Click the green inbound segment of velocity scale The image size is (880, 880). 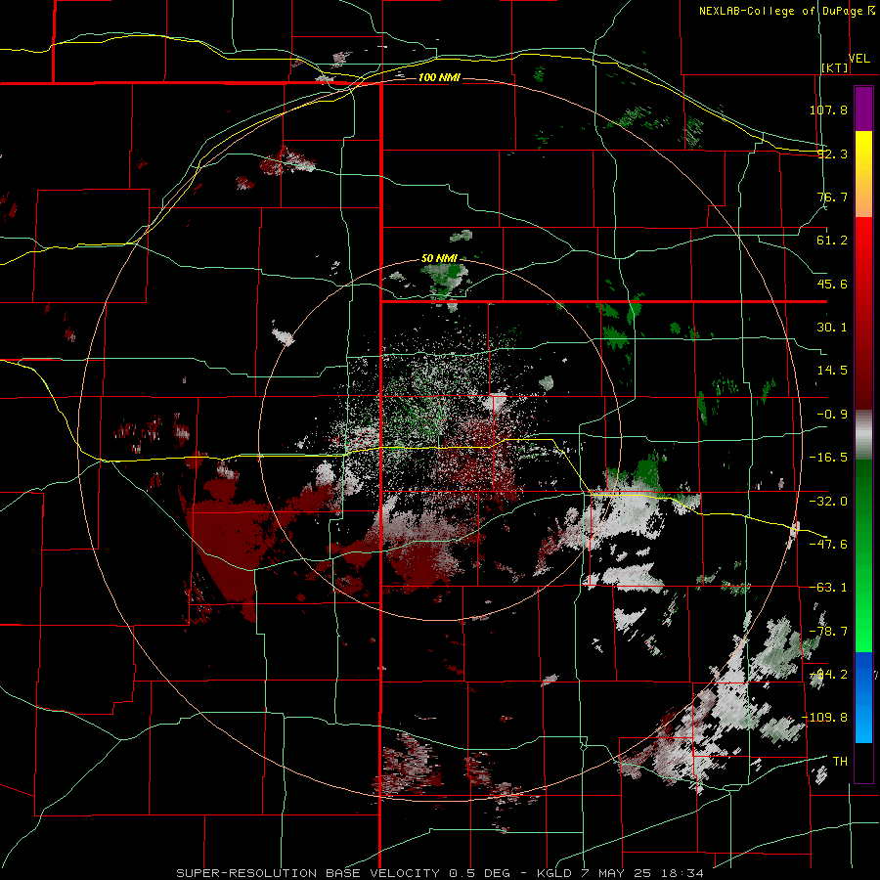(863, 555)
